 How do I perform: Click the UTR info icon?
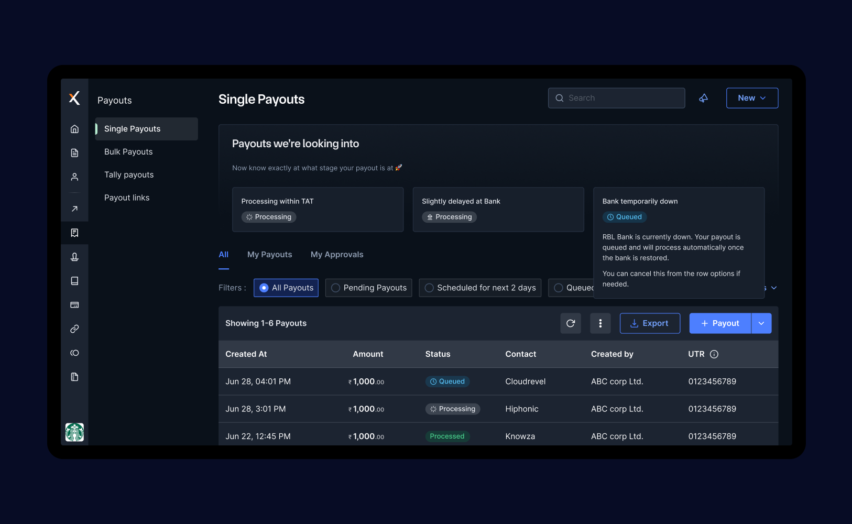click(x=714, y=354)
